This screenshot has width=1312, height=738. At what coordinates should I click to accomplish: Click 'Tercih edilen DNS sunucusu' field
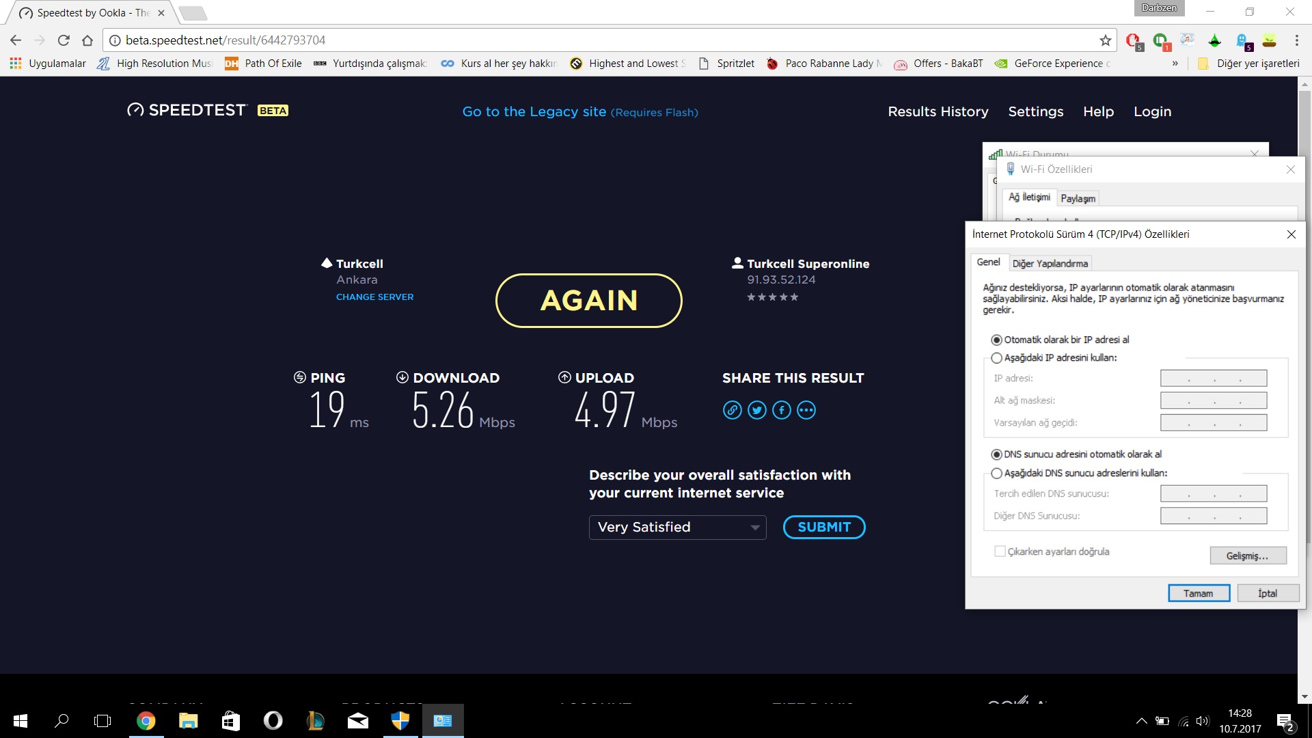click(x=1214, y=493)
